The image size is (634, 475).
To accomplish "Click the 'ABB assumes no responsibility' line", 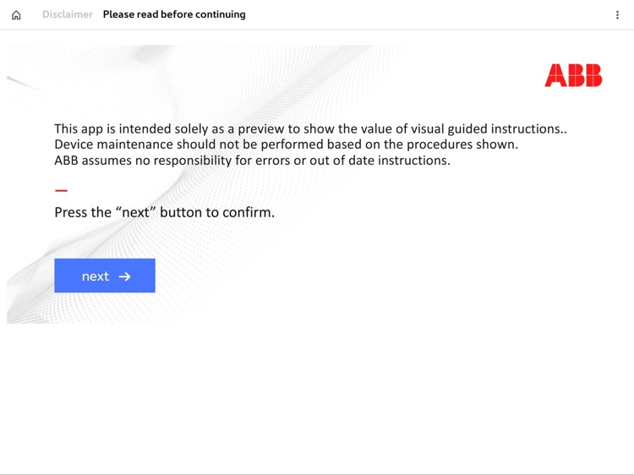I will pyautogui.click(x=252, y=161).
